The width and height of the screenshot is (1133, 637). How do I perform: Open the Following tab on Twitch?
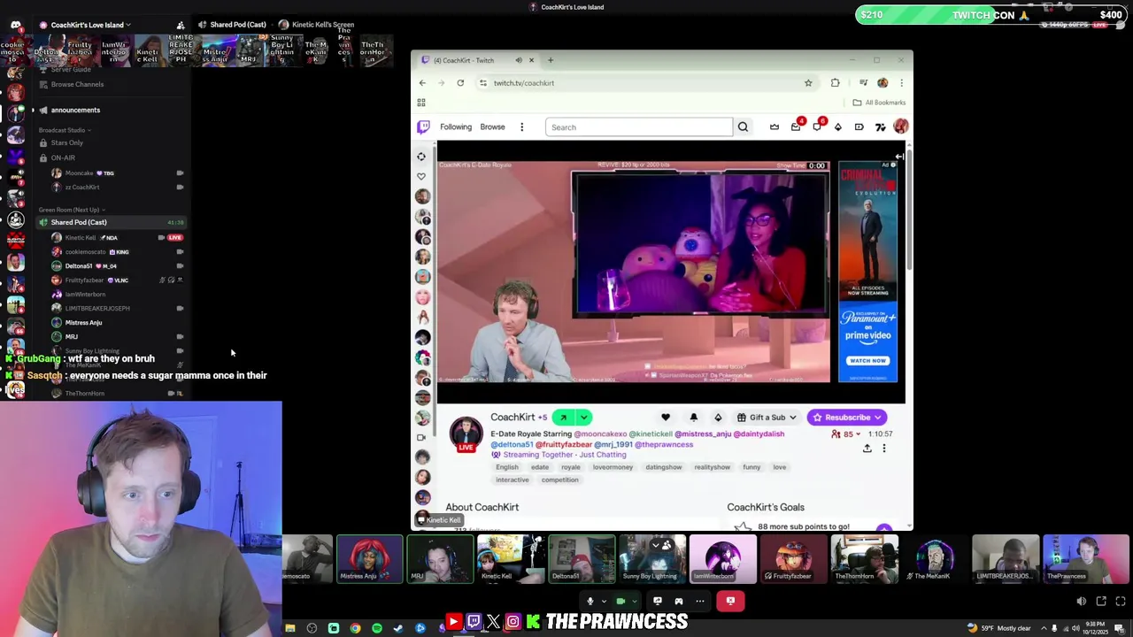coord(456,127)
